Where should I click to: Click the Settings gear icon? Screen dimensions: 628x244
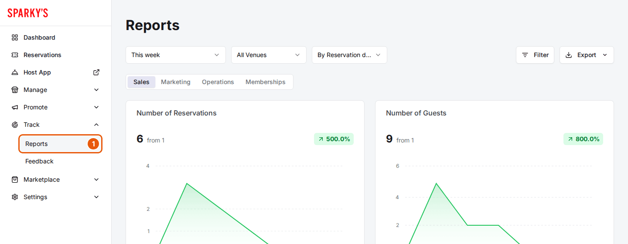pos(15,197)
